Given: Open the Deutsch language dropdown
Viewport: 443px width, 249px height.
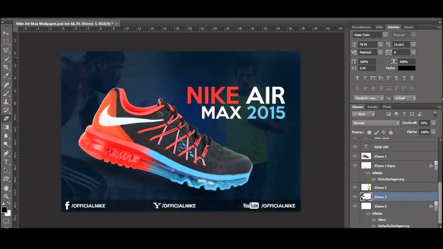Looking at the screenshot, I should tap(368, 98).
